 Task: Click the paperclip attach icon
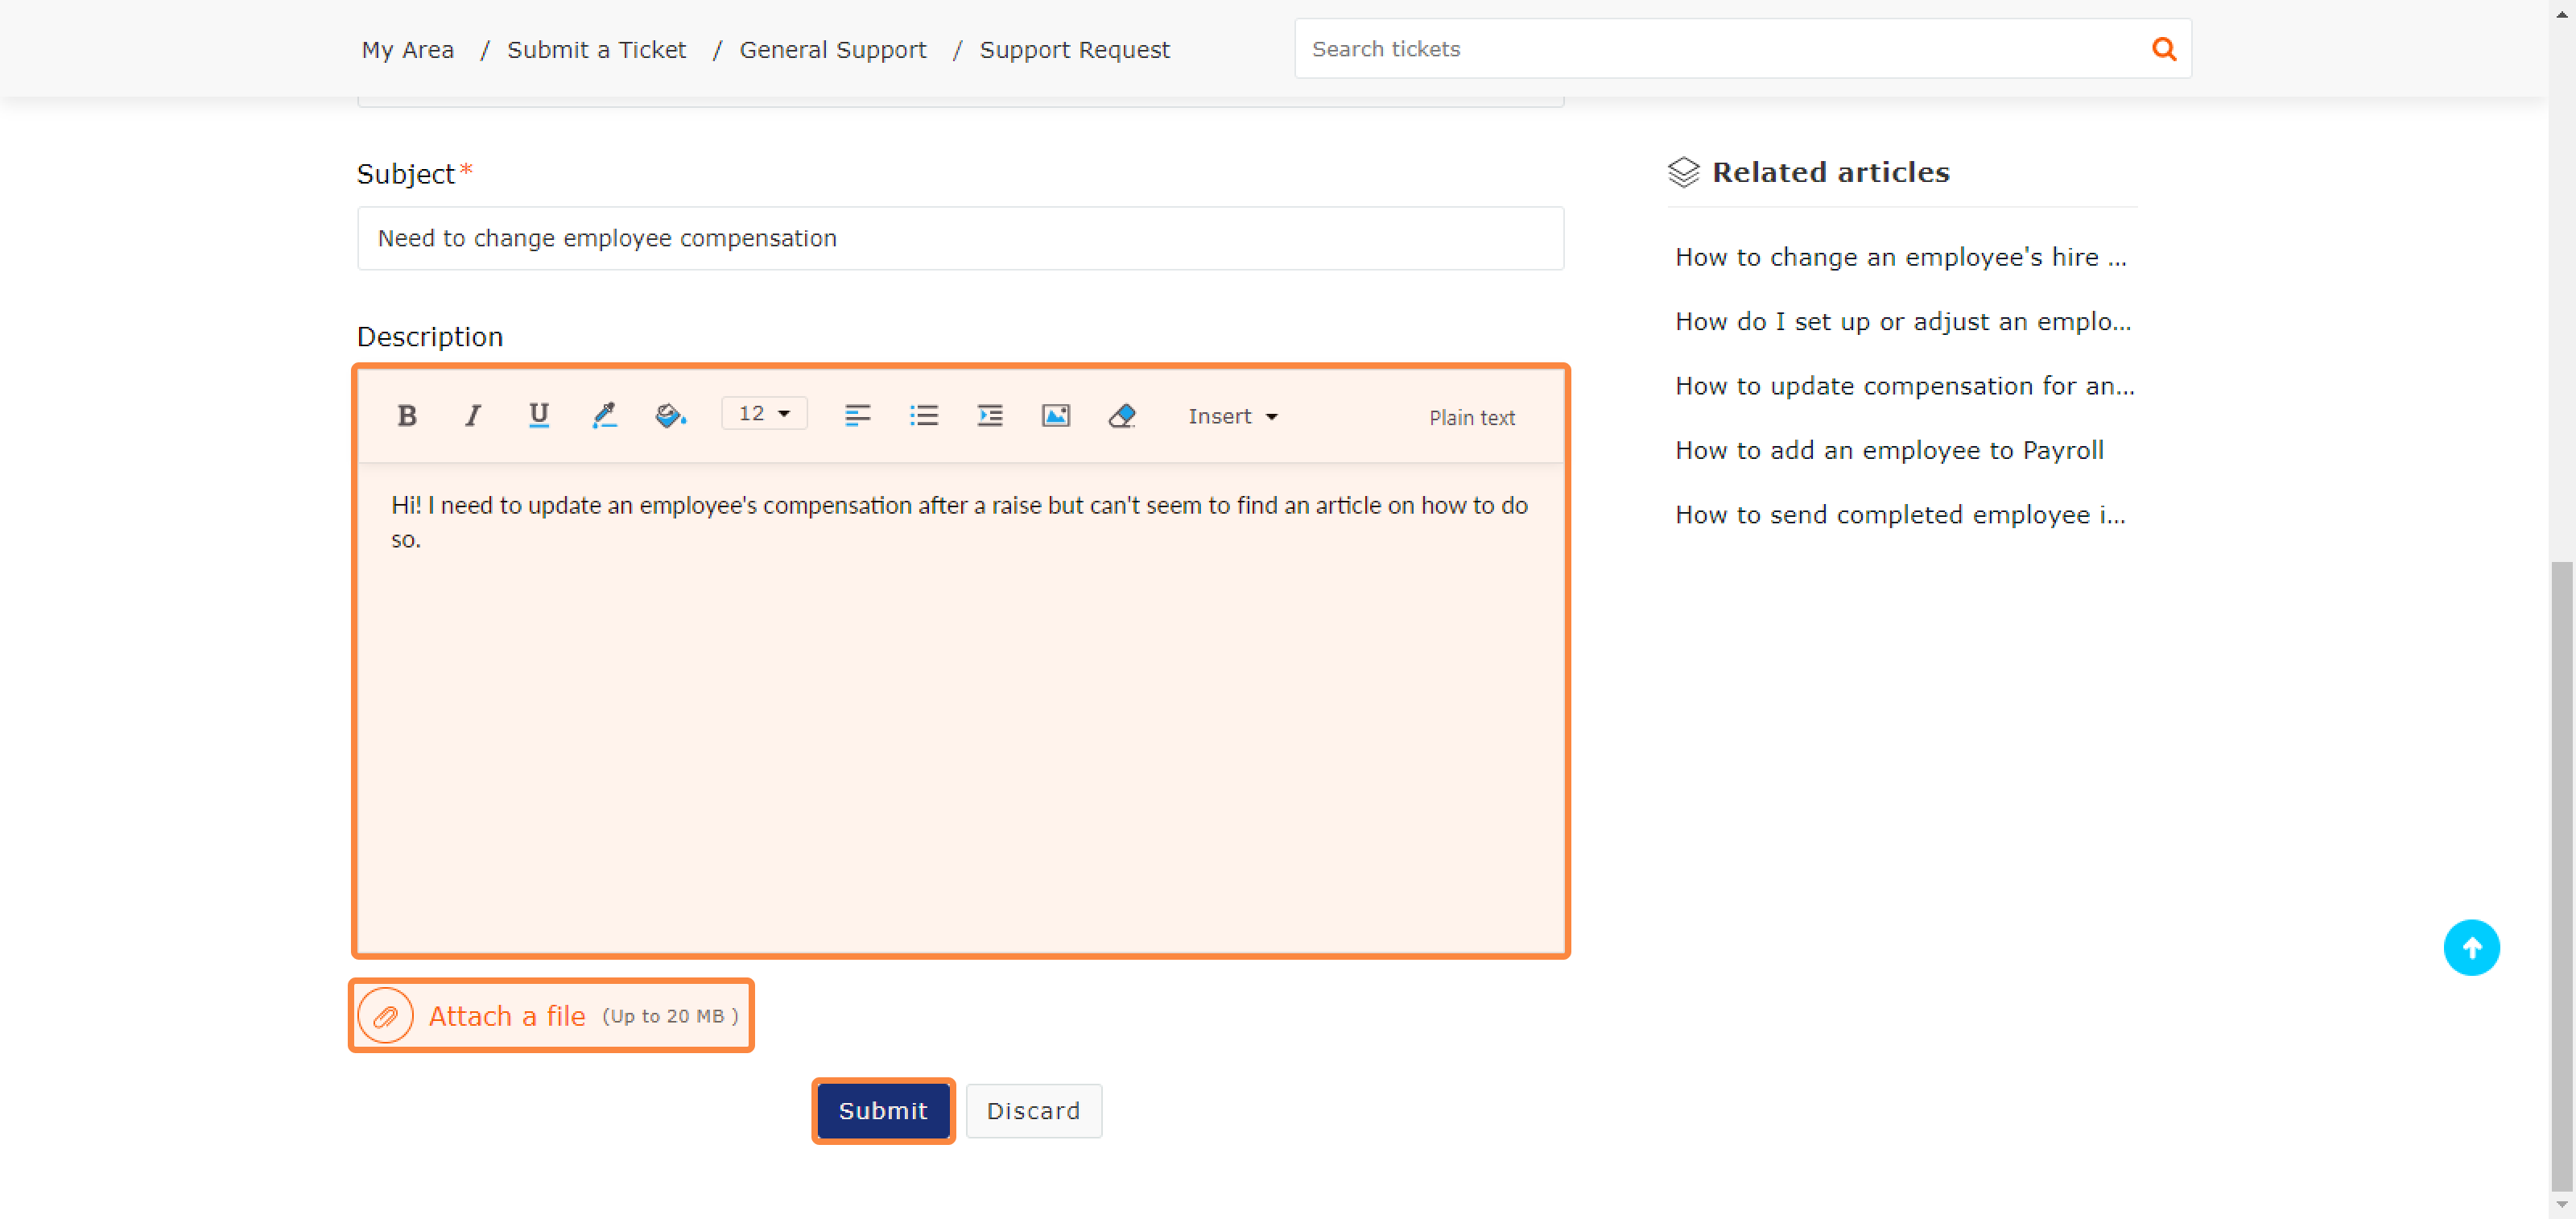[385, 1016]
